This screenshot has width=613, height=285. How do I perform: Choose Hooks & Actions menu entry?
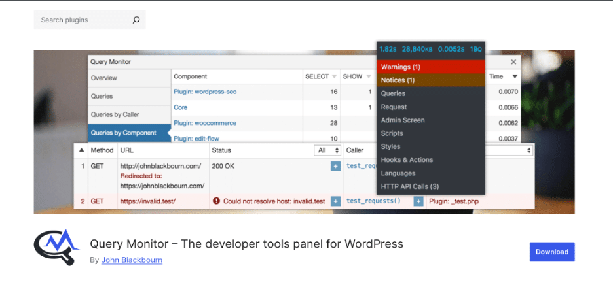[430, 159]
